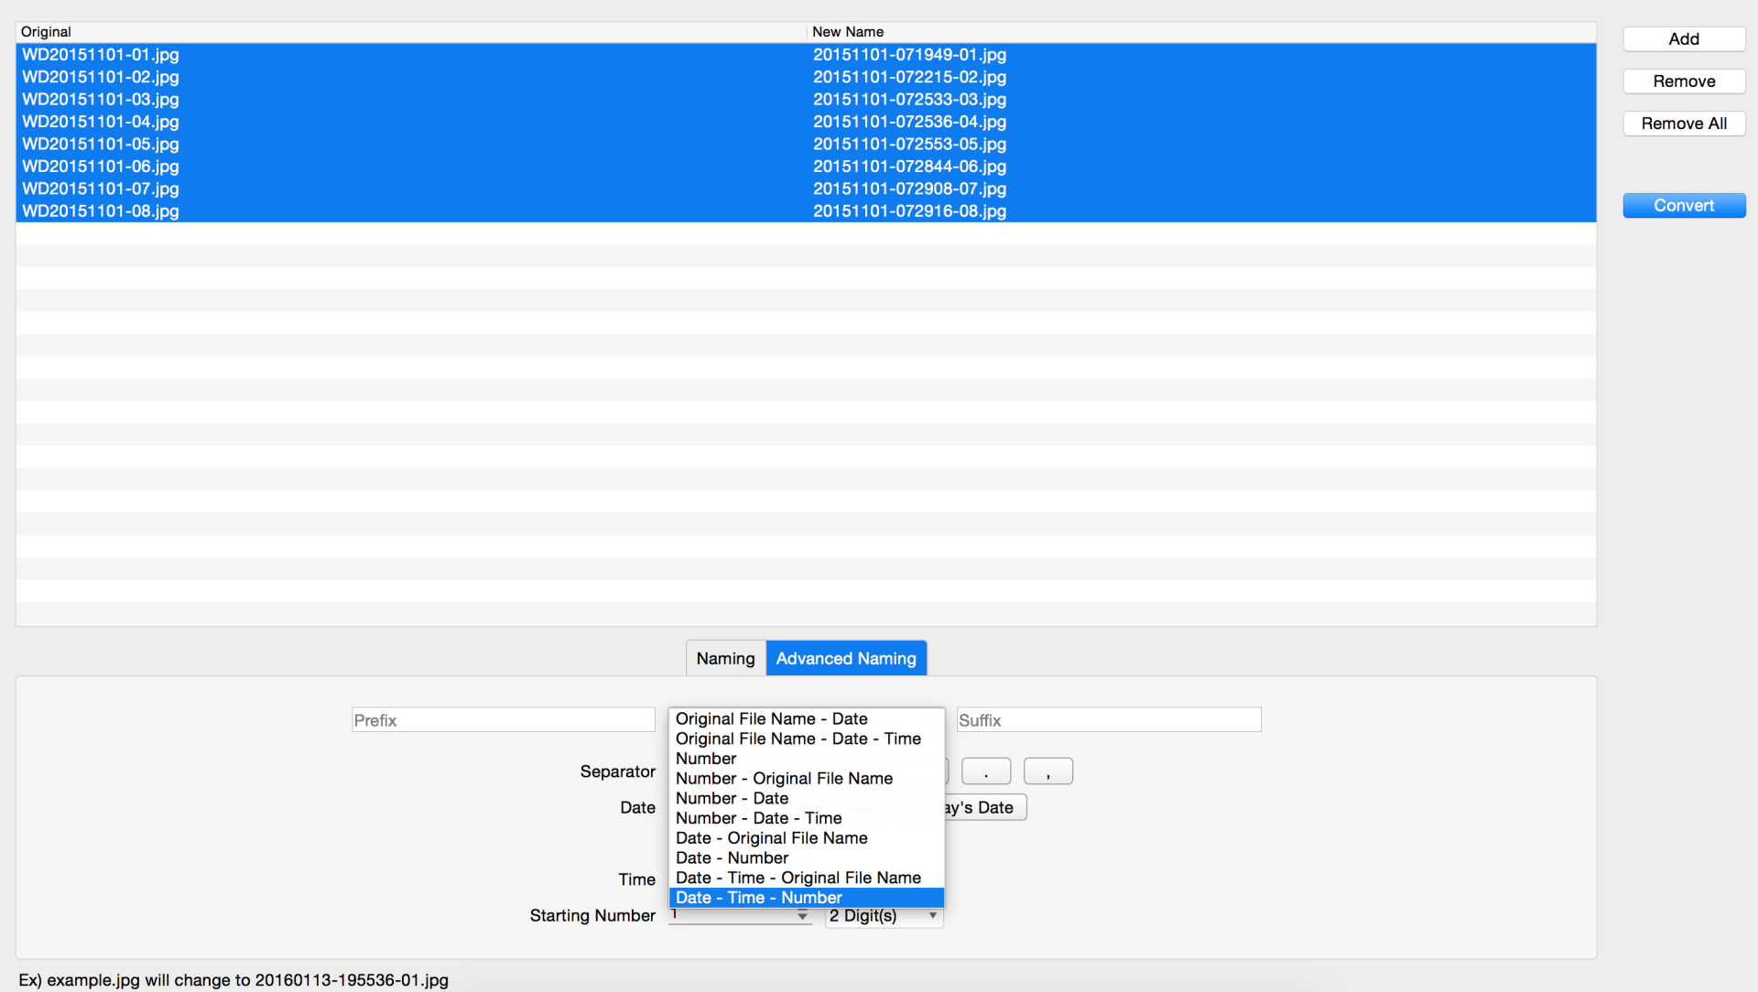This screenshot has height=992, width=1758.
Task: Select 'Date - Time - Original File Name' option
Action: 798,878
